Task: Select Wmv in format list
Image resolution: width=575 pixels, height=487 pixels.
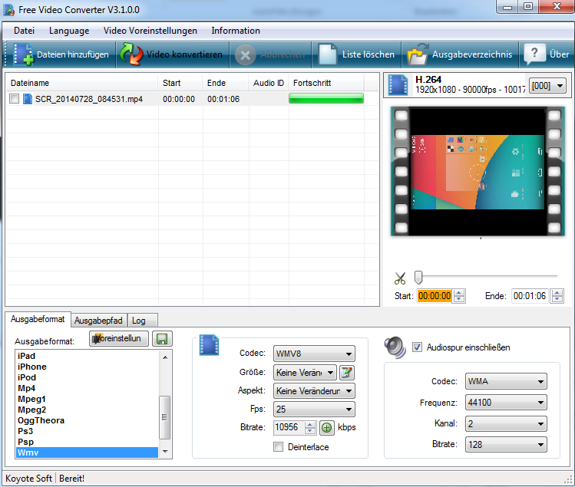Action: click(x=87, y=452)
